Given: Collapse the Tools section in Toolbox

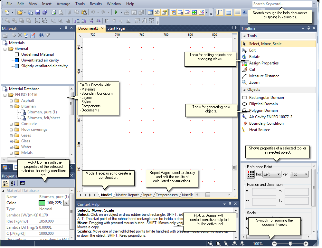Looking at the screenshot, I should coord(244,36).
